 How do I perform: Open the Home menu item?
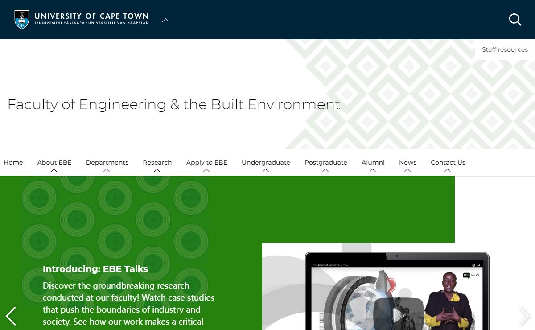[x=13, y=162]
